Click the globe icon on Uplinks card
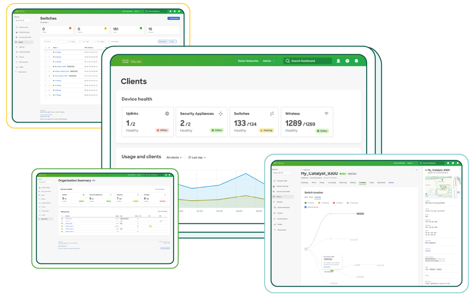Image resolution: width=474 pixels, height=298 pixels. (167, 114)
